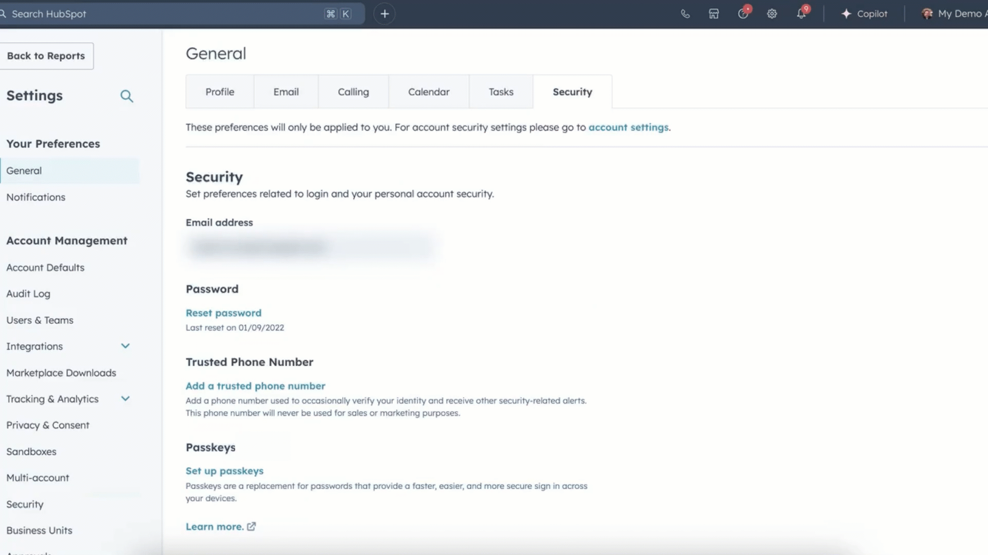Collapse the Integrations chevron
The width and height of the screenshot is (988, 555).
point(125,346)
